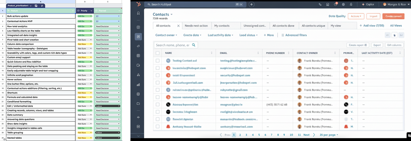
Task: Open the workspaces grid icon in sidebar
Action: (138, 27)
